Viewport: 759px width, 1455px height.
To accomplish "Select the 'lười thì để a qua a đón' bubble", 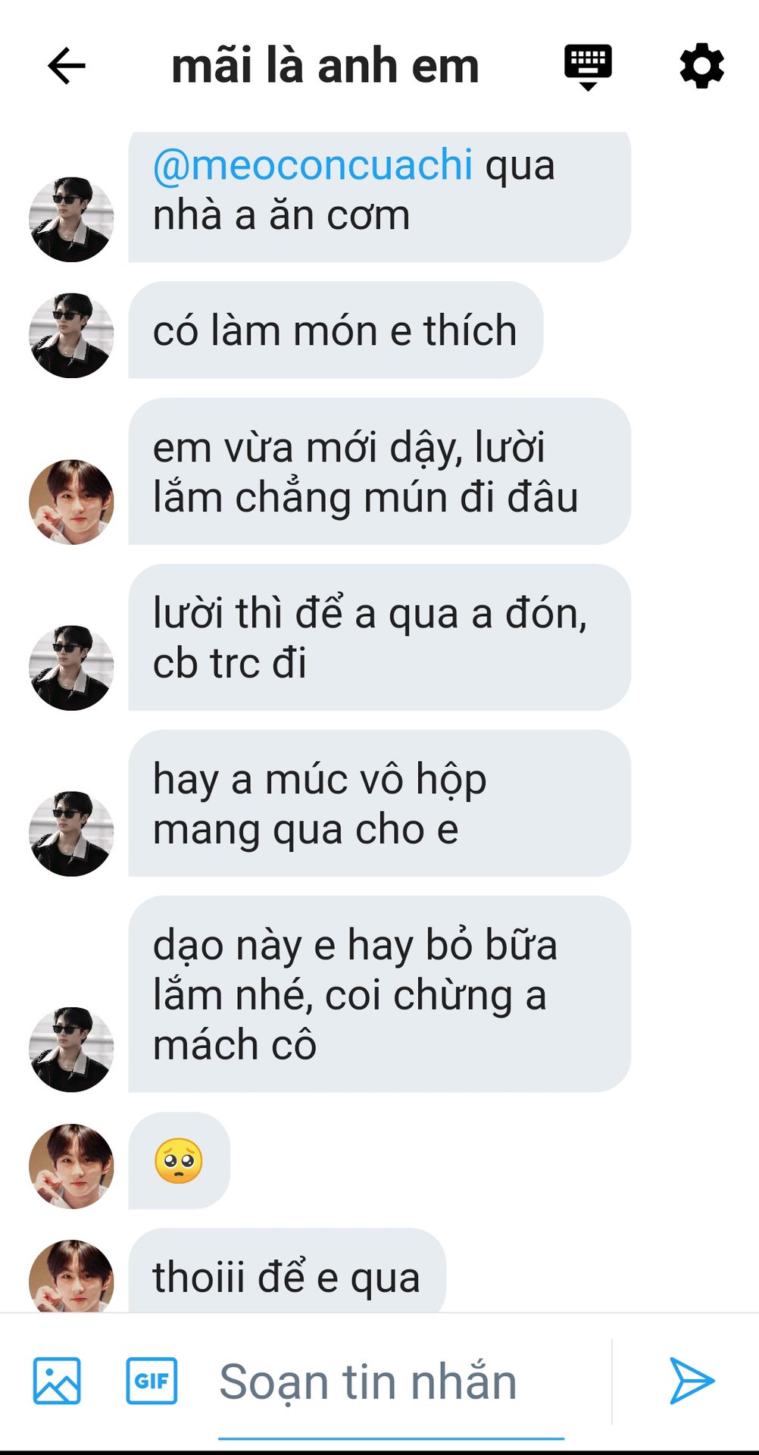I will 379,637.
